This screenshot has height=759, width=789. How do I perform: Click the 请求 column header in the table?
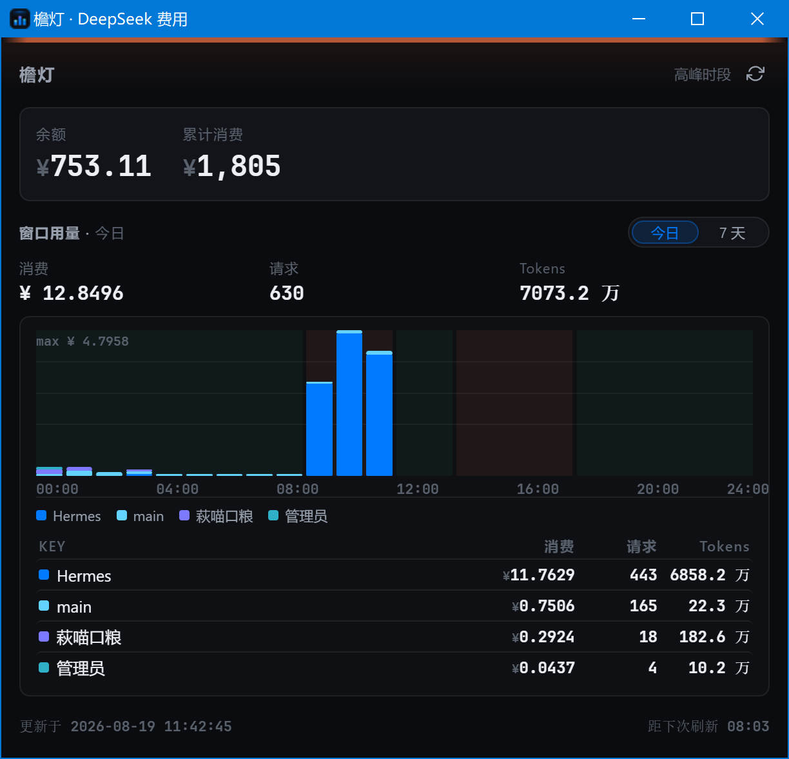pos(641,546)
